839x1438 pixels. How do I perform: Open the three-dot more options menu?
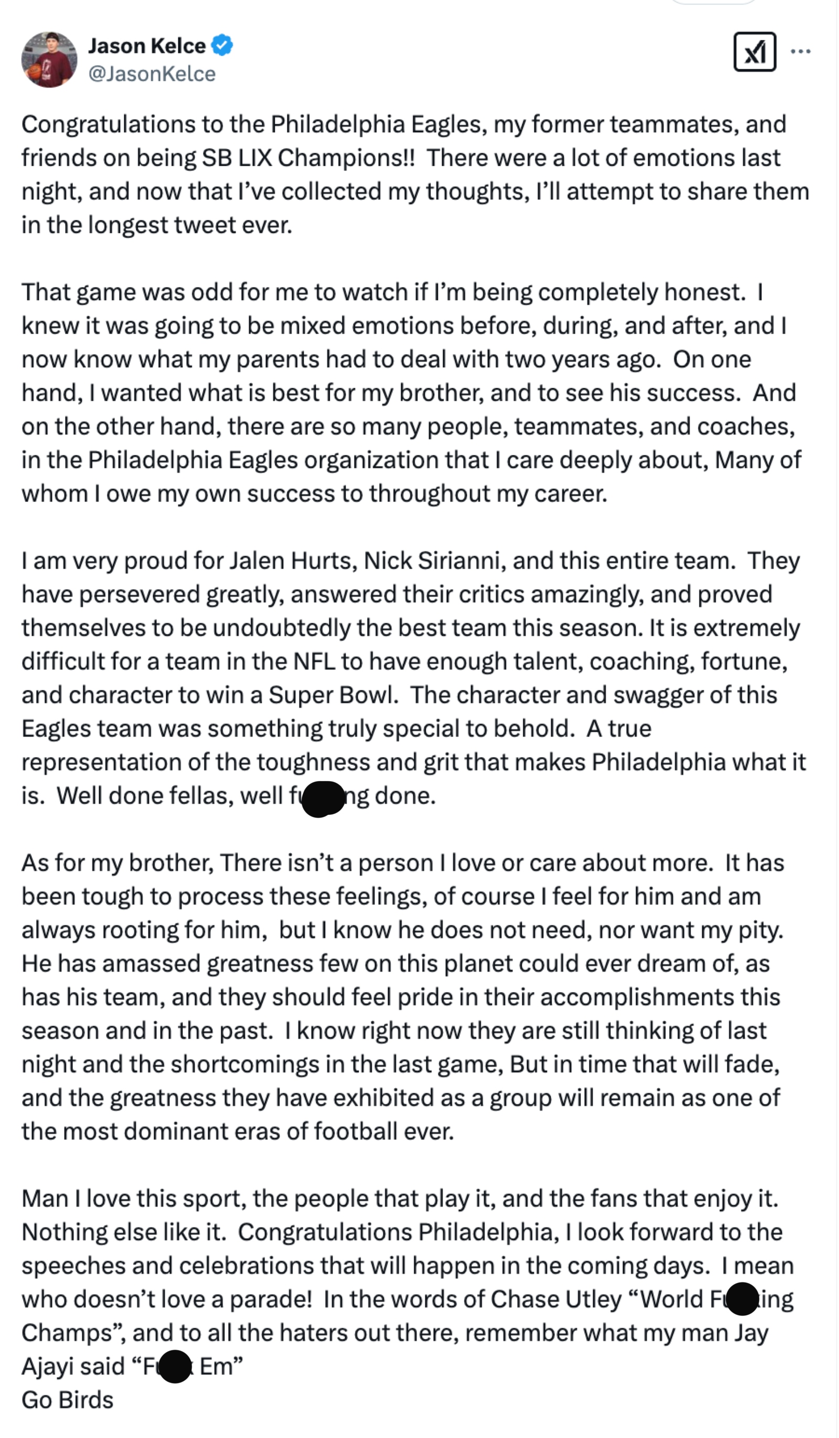click(x=800, y=52)
